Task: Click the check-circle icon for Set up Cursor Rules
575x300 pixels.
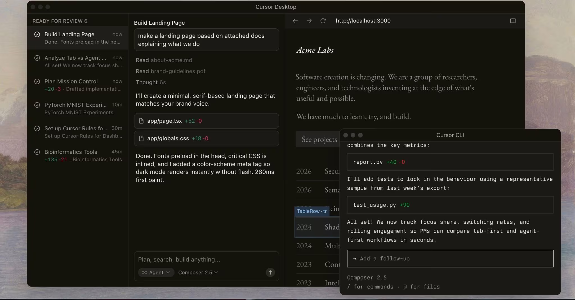Action: 37,128
